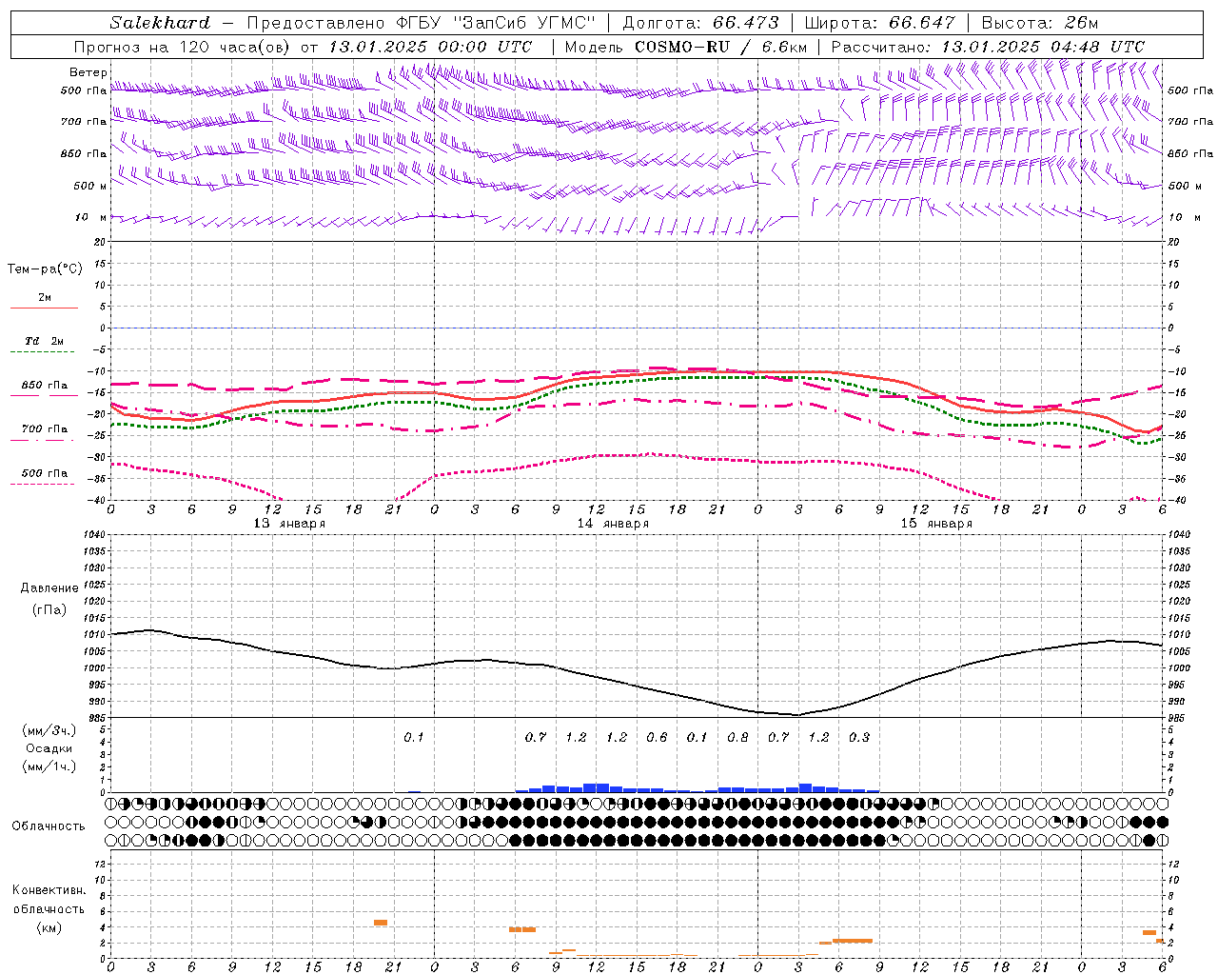This screenshot has width=1218, height=975.
Task: Click the '(мм/1ч.)' precipitation unit label
Action: (x=49, y=766)
